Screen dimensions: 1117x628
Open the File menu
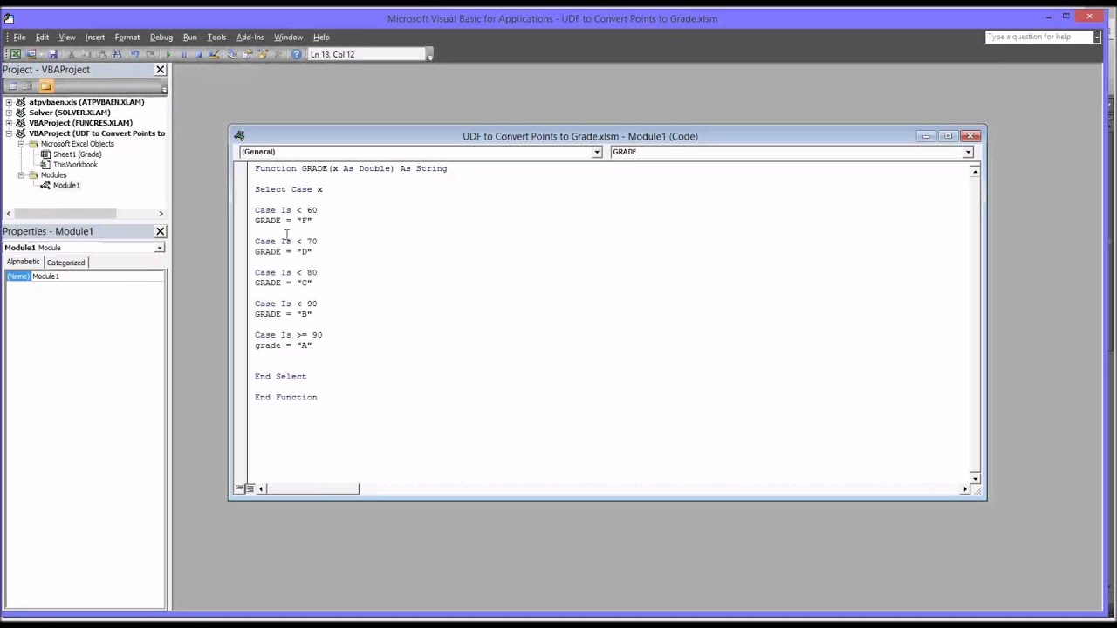click(x=19, y=37)
